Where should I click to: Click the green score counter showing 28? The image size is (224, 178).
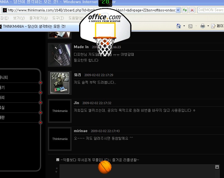pos(105,2)
